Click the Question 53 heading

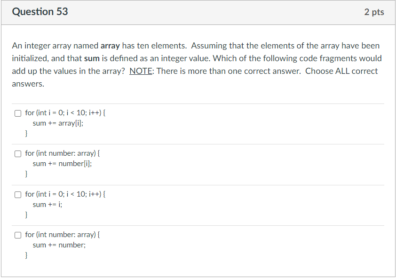point(40,12)
